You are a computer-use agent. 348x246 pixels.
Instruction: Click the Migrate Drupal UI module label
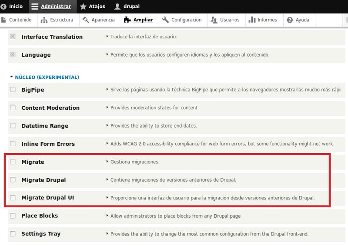click(x=48, y=198)
